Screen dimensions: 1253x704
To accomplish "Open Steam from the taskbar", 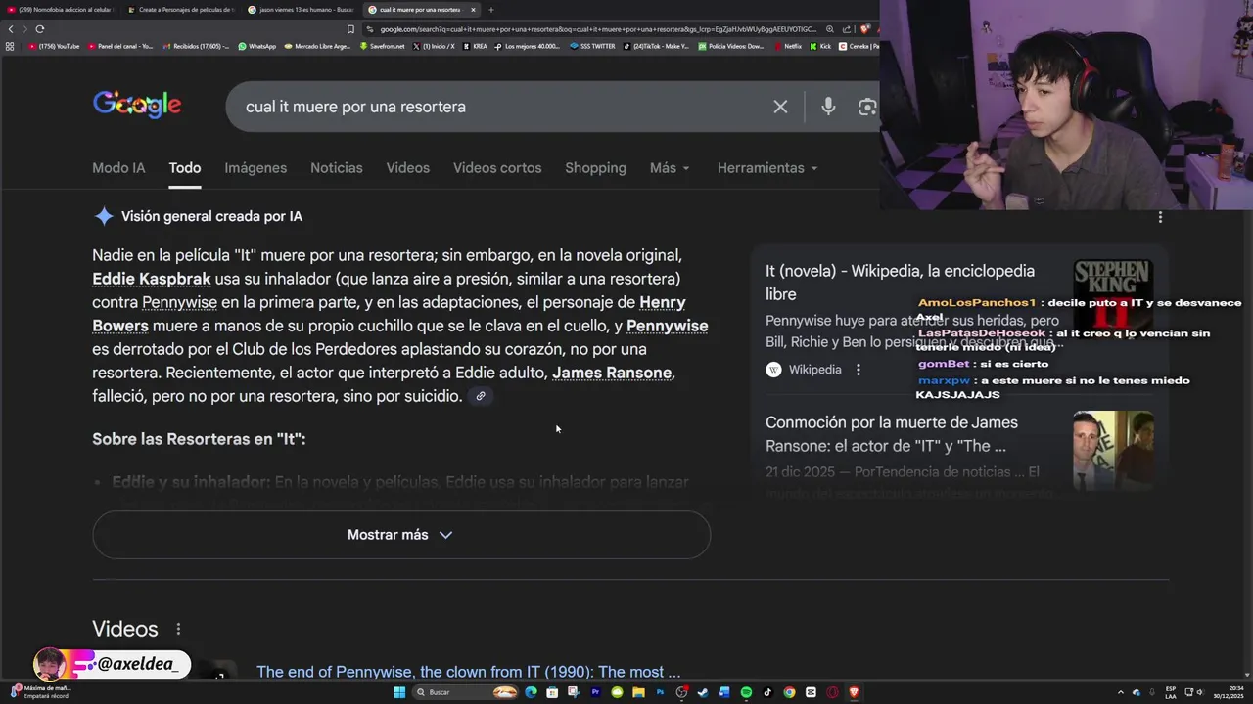I will (703, 692).
